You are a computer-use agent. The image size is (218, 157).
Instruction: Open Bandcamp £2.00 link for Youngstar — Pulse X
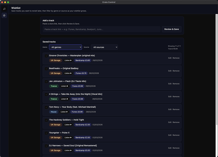[82, 137]
